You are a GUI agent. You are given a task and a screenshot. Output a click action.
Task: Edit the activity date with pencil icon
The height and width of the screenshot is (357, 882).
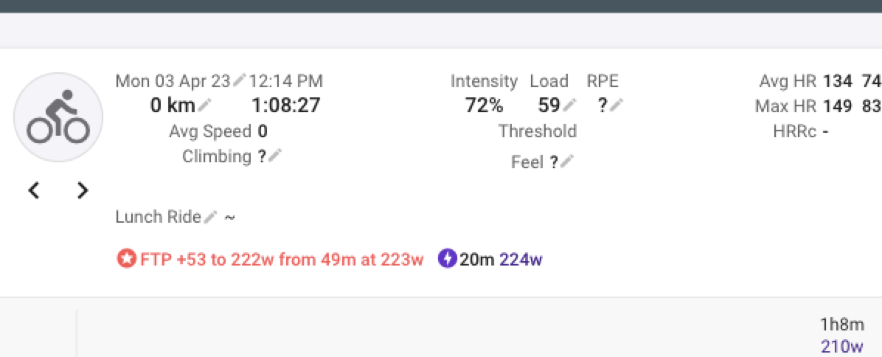[x=240, y=80]
